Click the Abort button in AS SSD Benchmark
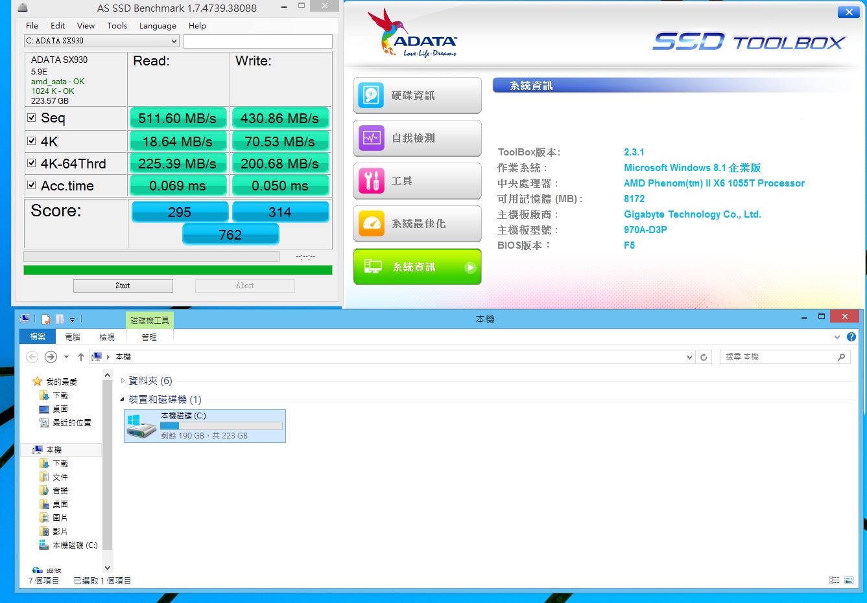 245,286
